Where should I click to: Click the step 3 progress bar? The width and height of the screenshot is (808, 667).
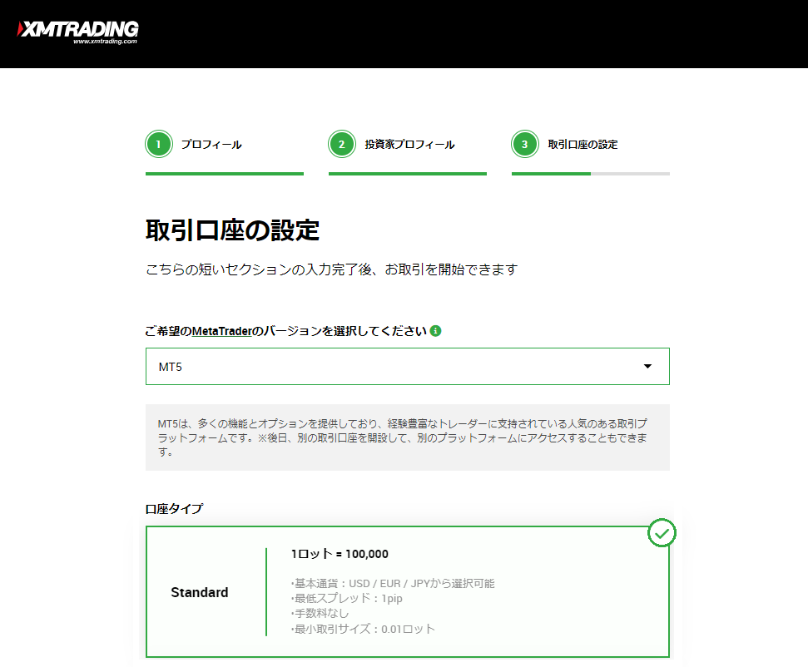pyautogui.click(x=591, y=174)
